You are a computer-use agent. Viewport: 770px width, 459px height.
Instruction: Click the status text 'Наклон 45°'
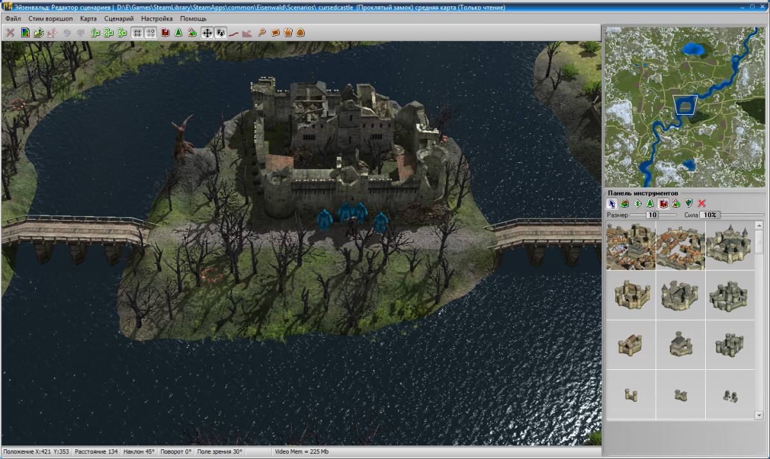point(139,451)
